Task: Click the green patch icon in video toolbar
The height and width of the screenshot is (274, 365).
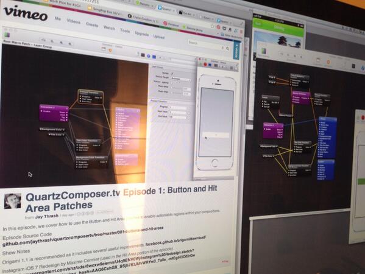Action: click(x=7, y=35)
